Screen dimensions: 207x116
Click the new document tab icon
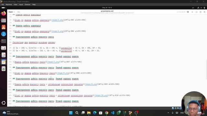point(18,12)
